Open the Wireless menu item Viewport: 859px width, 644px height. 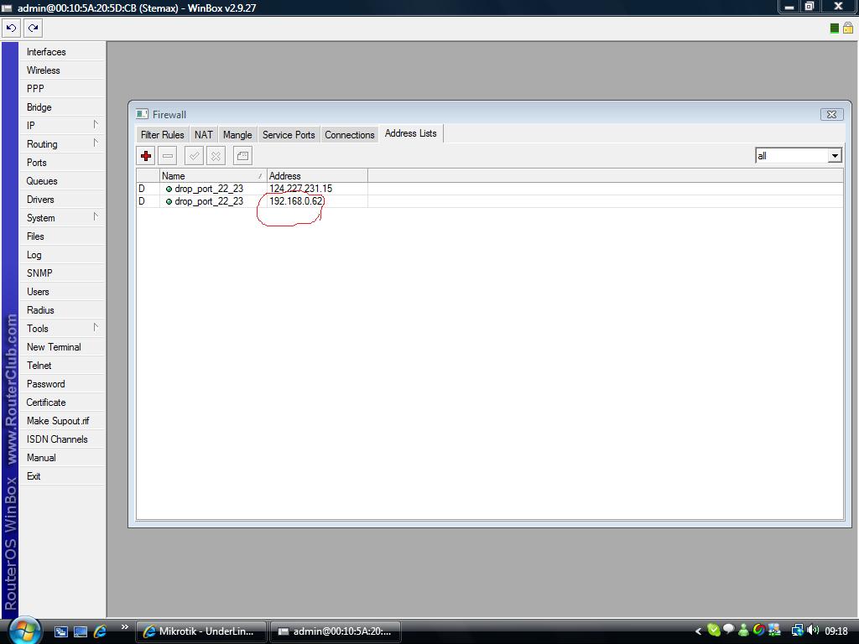tap(61, 70)
